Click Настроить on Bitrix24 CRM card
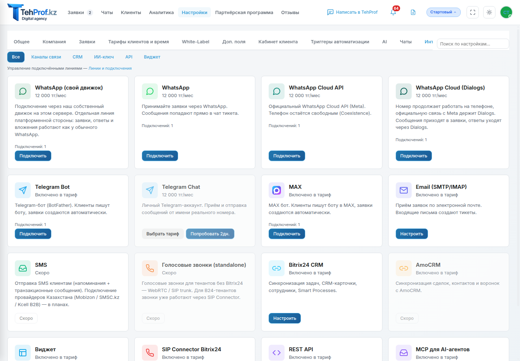This screenshot has height=361, width=520. pyautogui.click(x=285, y=318)
